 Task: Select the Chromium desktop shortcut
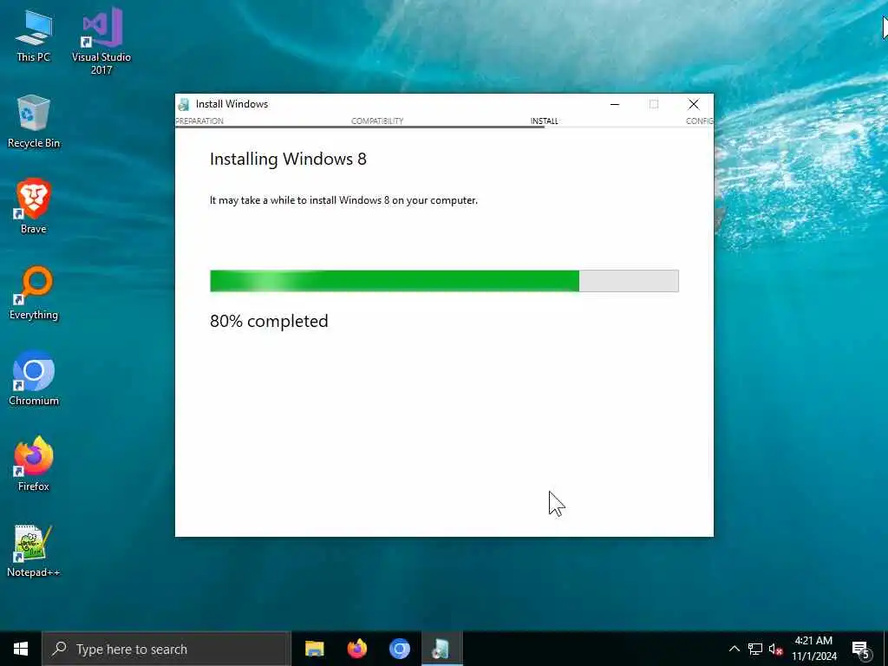tap(34, 378)
